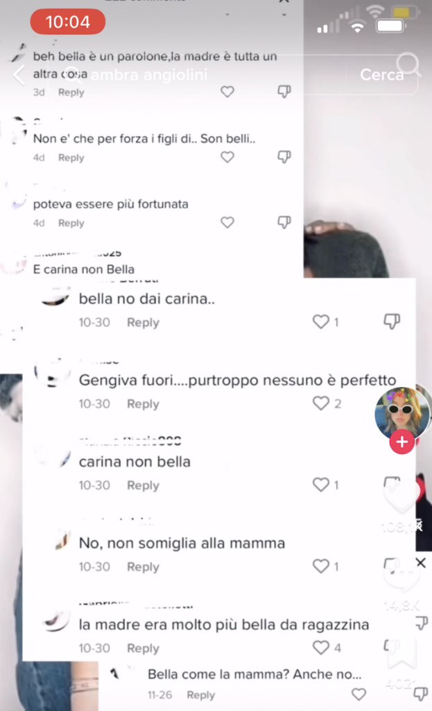Image resolution: width=432 pixels, height=711 pixels.
Task: Like the "carina non bella" comment
Action: tap(320, 485)
